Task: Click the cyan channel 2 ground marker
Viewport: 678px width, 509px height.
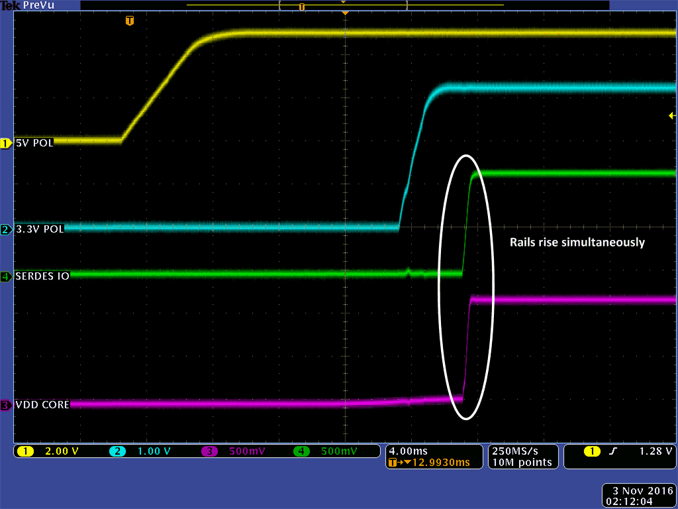Action: click(6, 230)
